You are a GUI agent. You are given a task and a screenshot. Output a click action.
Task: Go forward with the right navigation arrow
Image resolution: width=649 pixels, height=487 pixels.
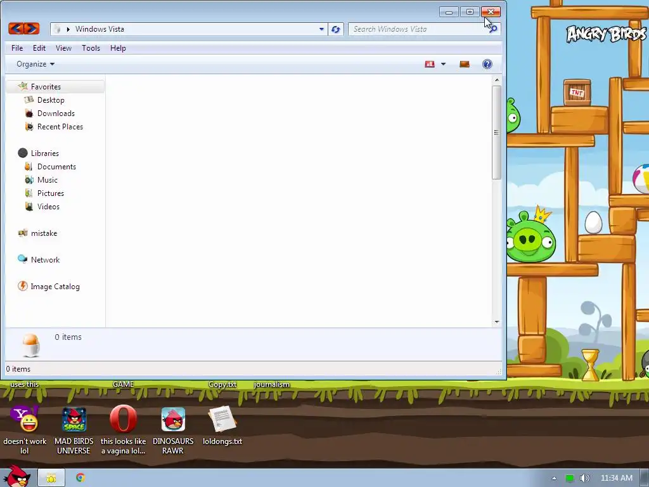point(32,29)
